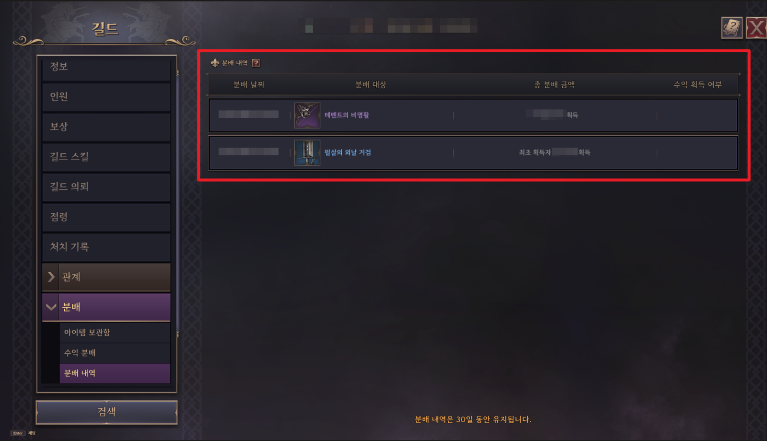Go to the 보상 rewards section

(106, 128)
